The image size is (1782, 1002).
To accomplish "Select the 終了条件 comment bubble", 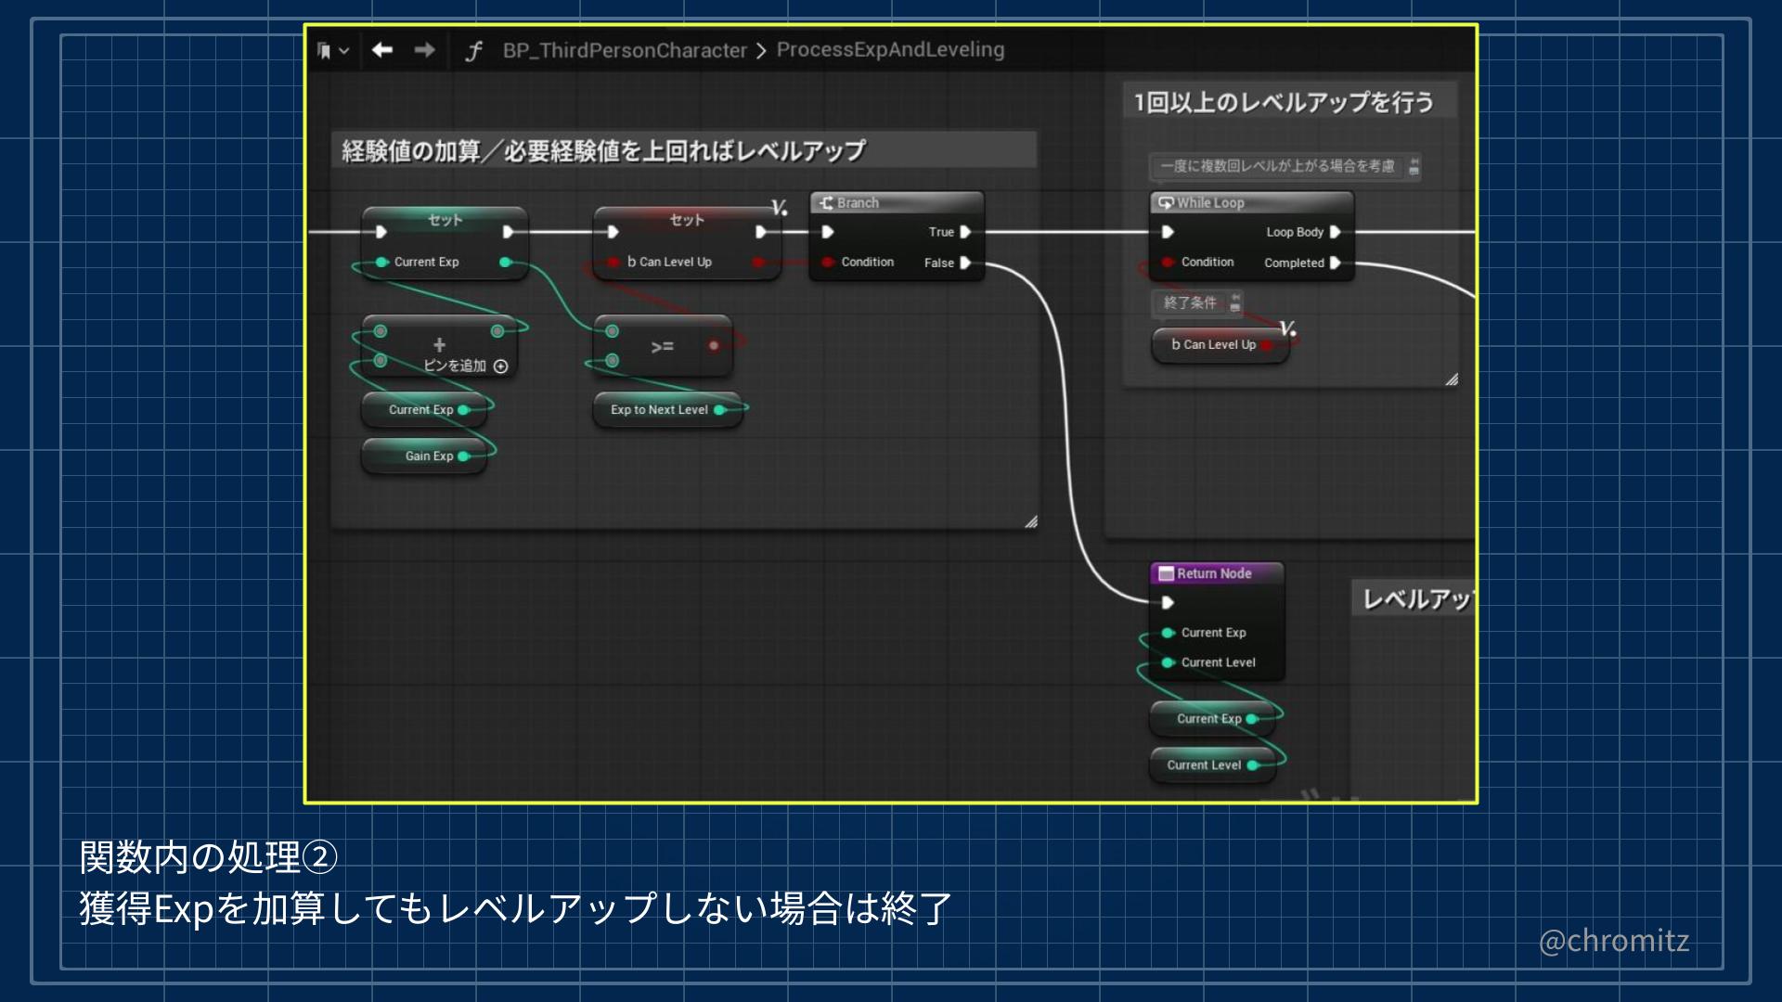I will click(1190, 302).
